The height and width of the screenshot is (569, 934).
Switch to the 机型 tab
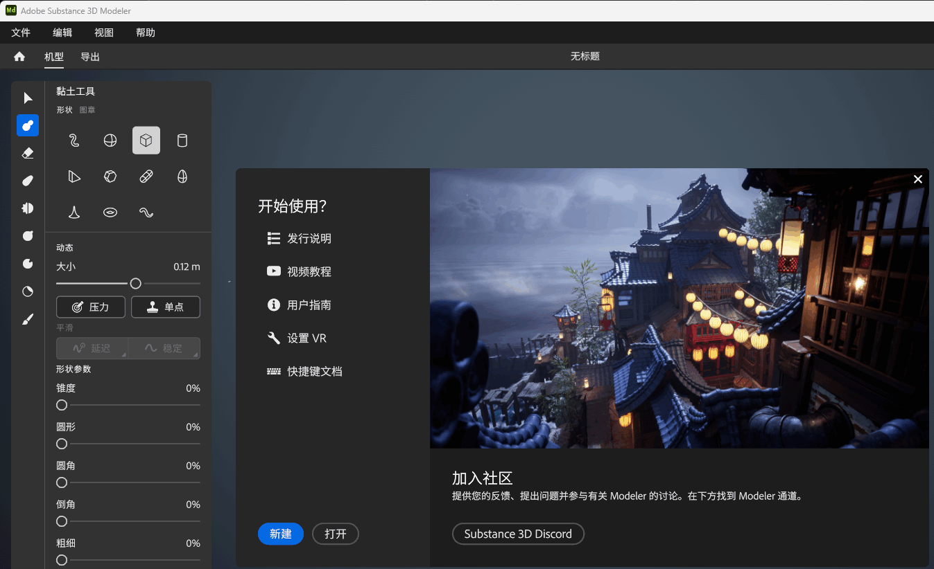tap(54, 57)
